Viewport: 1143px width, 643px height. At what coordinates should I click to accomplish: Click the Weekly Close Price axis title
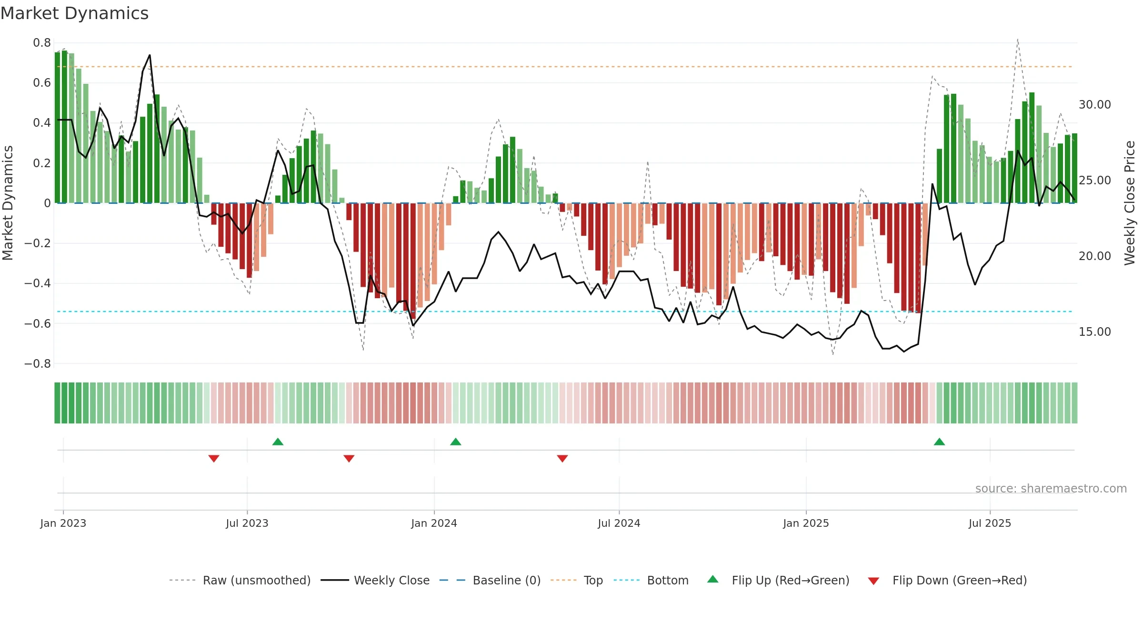click(1130, 203)
